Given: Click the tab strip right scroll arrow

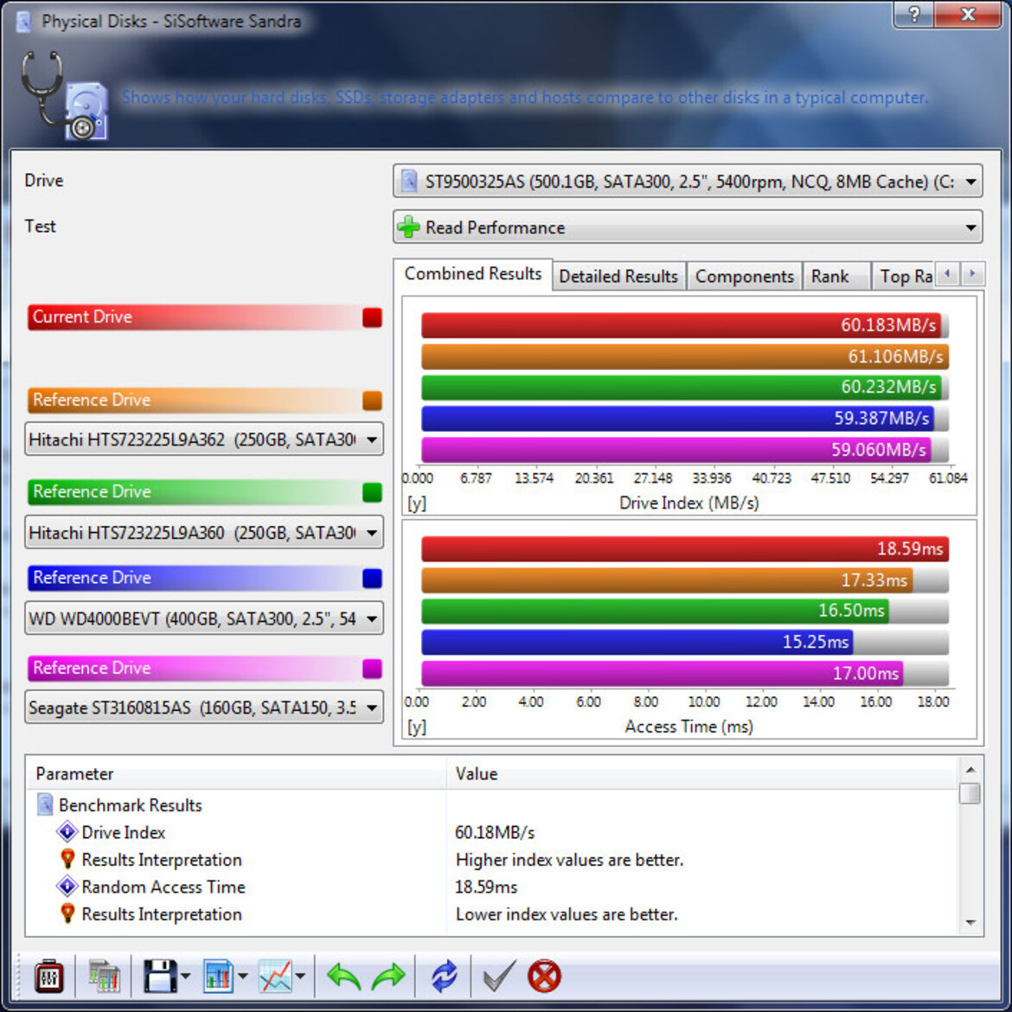Looking at the screenshot, I should [x=972, y=273].
